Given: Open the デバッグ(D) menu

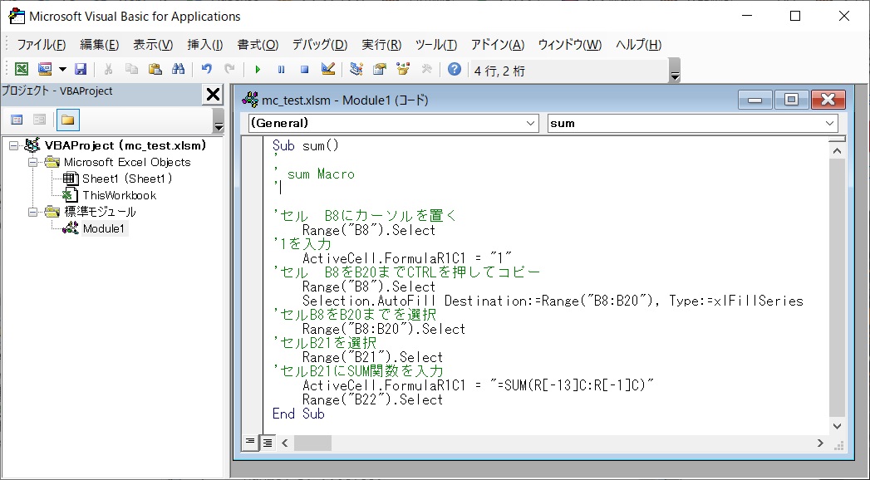Looking at the screenshot, I should click(320, 44).
